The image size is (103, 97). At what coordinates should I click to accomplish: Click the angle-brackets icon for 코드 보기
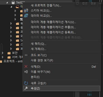[x=26, y=55]
